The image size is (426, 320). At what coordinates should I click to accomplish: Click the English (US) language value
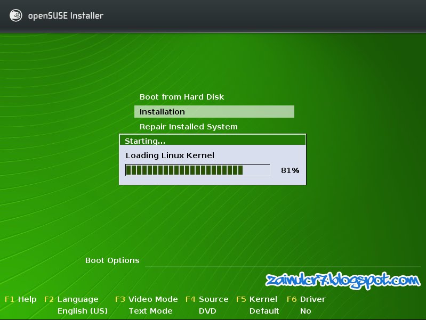(83, 311)
